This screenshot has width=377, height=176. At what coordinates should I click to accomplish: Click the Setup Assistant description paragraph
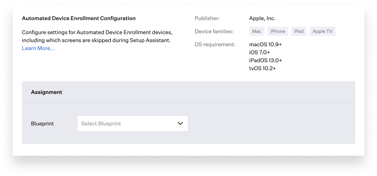(97, 36)
